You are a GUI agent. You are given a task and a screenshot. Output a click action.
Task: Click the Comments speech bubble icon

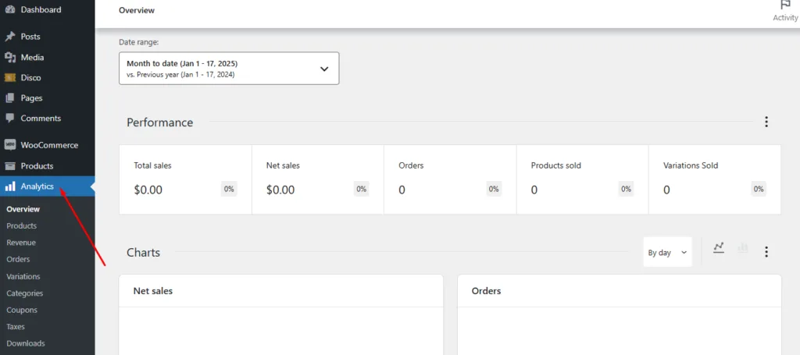tap(9, 118)
